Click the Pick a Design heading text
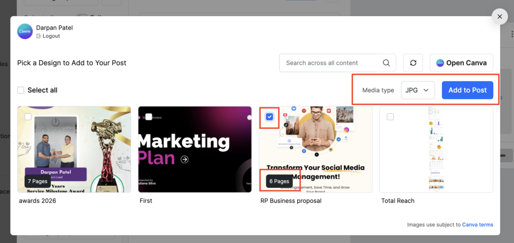 coord(72,63)
